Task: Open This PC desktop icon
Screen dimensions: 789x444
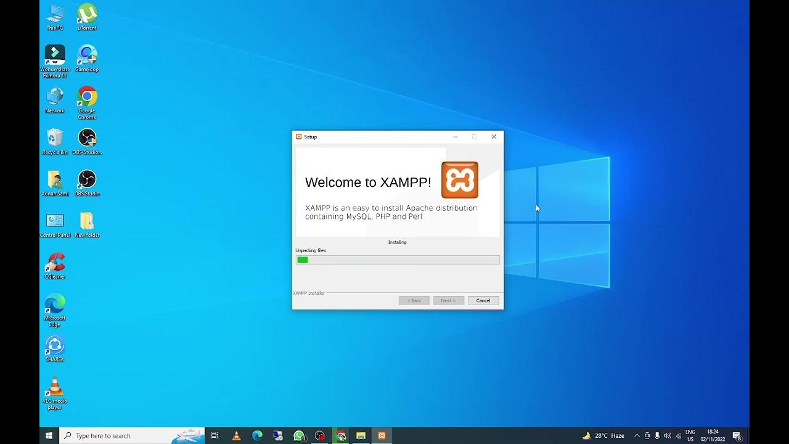Action: click(55, 17)
